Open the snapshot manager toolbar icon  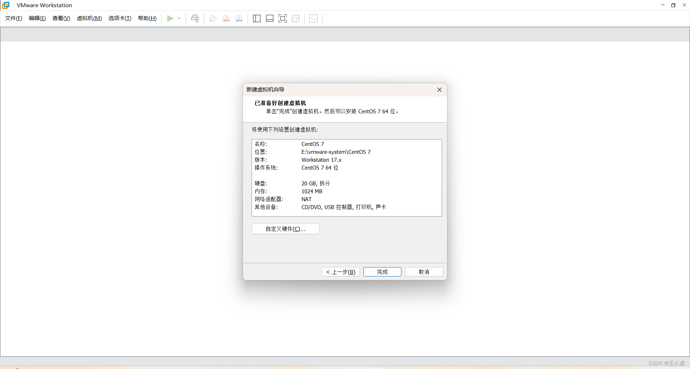tap(239, 18)
